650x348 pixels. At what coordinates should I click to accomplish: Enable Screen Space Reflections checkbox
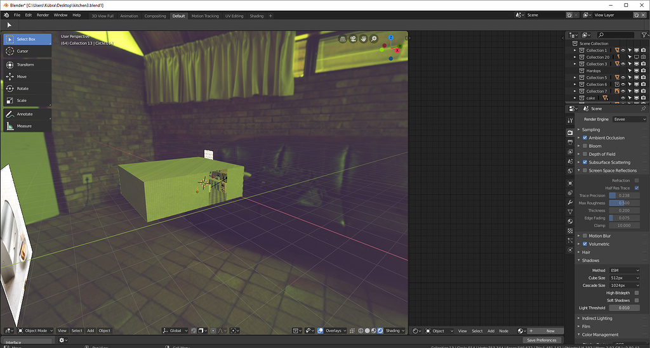585,171
